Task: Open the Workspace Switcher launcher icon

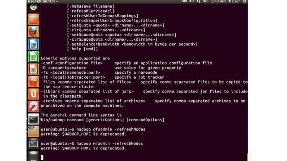Action: (33, 144)
